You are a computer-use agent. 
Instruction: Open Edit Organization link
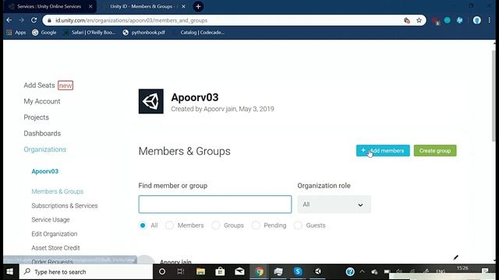pyautogui.click(x=55, y=234)
